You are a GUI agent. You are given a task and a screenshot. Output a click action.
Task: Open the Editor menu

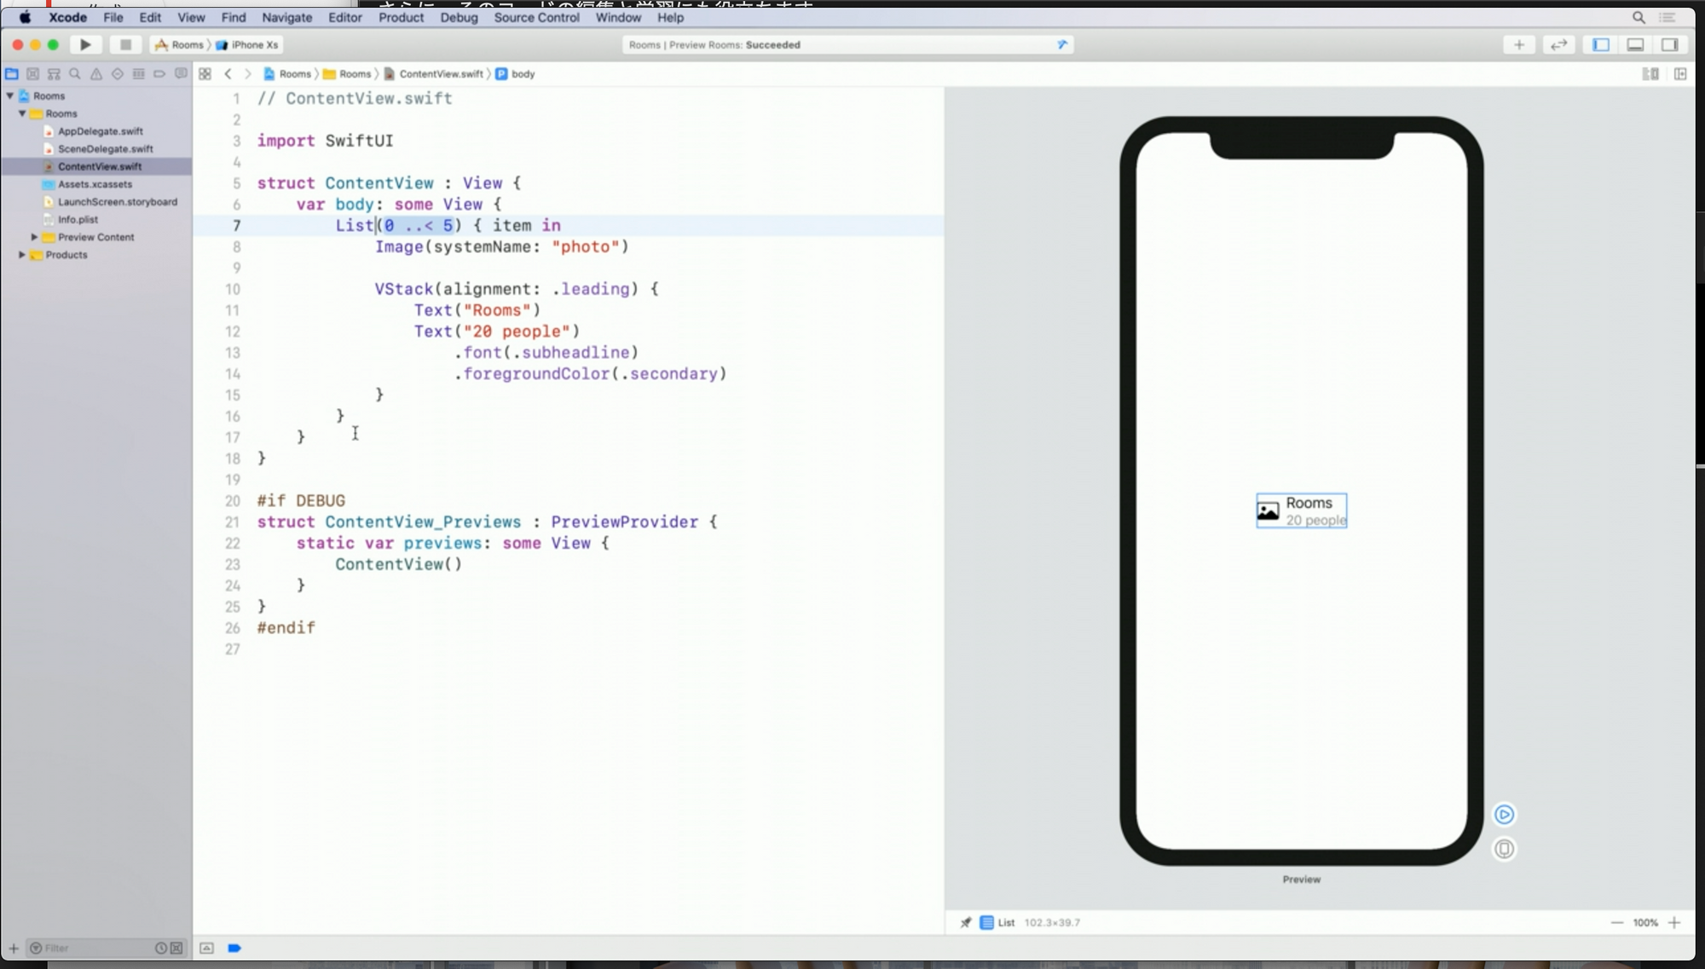344,17
